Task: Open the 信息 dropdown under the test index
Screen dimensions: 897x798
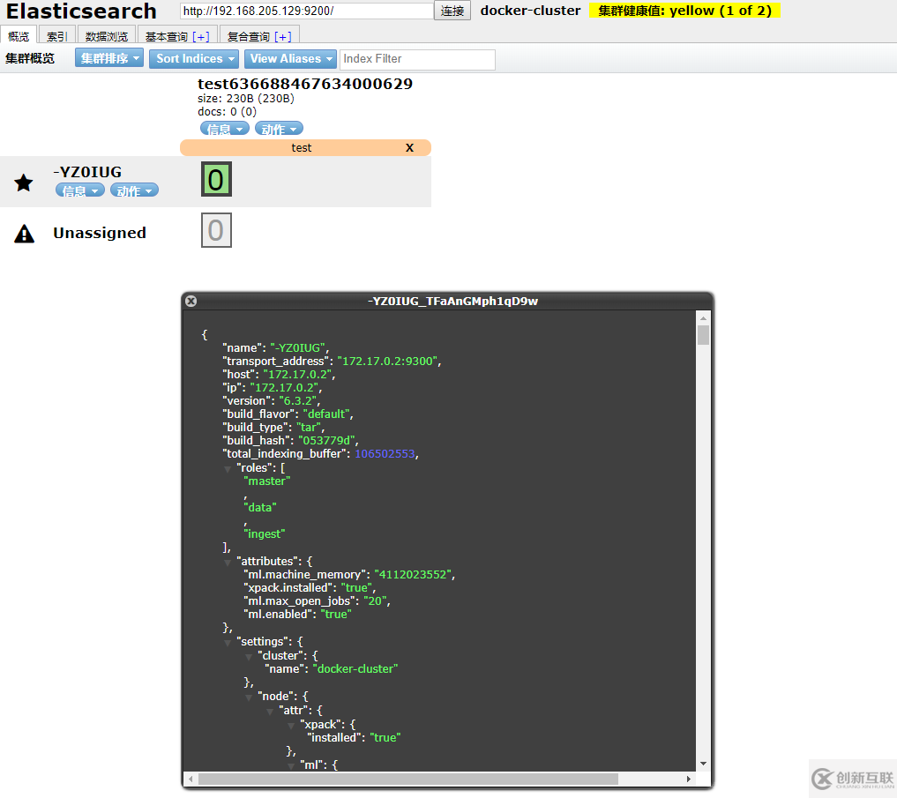Action: click(224, 128)
